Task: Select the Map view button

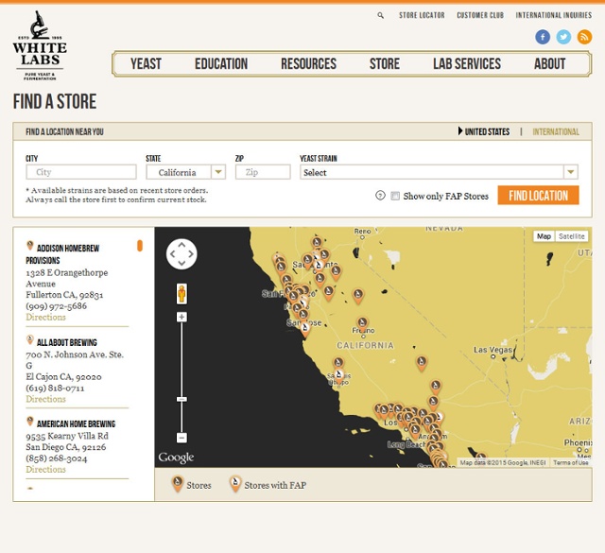Action: [544, 236]
